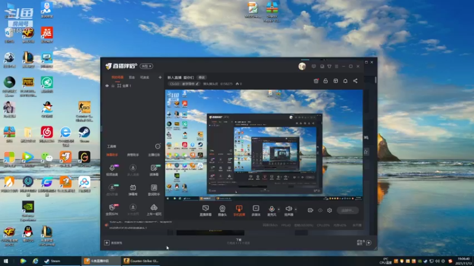Open the multimedia source icon
The height and width of the screenshot is (266, 474).
(x=256, y=210)
